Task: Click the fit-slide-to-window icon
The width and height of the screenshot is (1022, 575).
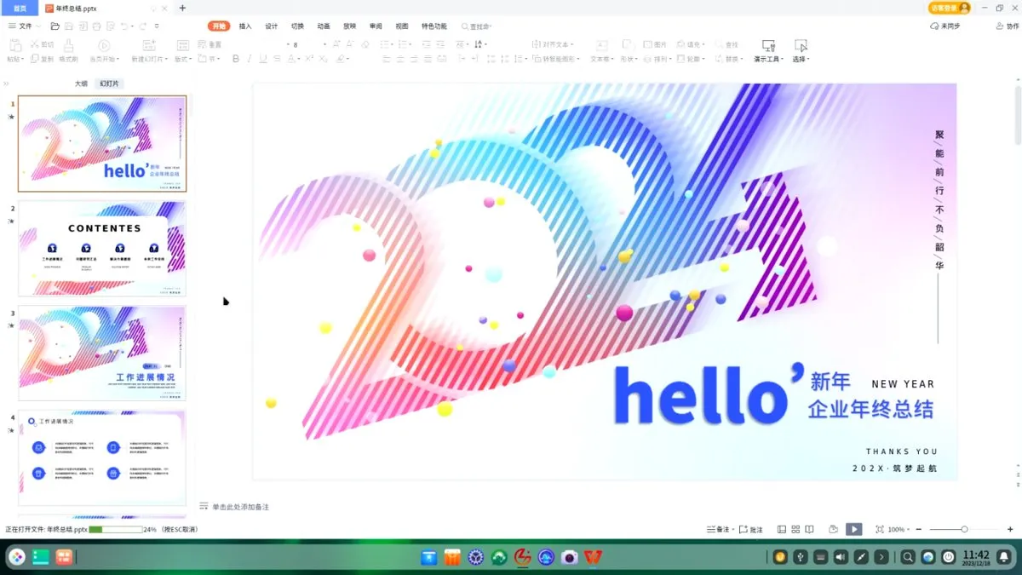Action: (880, 529)
